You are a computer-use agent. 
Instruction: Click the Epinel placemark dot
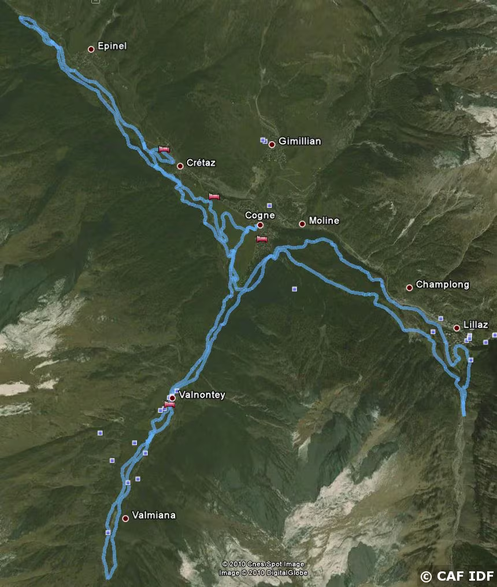point(91,49)
